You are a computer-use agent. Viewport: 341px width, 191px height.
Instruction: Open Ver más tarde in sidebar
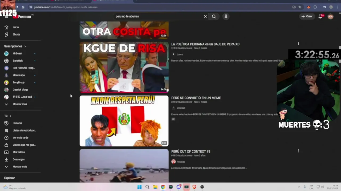point(21,138)
